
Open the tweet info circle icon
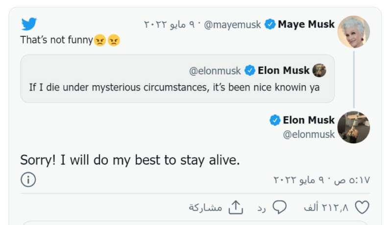tap(28, 180)
